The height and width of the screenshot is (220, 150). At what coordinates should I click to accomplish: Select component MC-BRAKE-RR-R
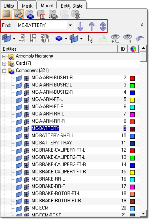click(x=48, y=186)
